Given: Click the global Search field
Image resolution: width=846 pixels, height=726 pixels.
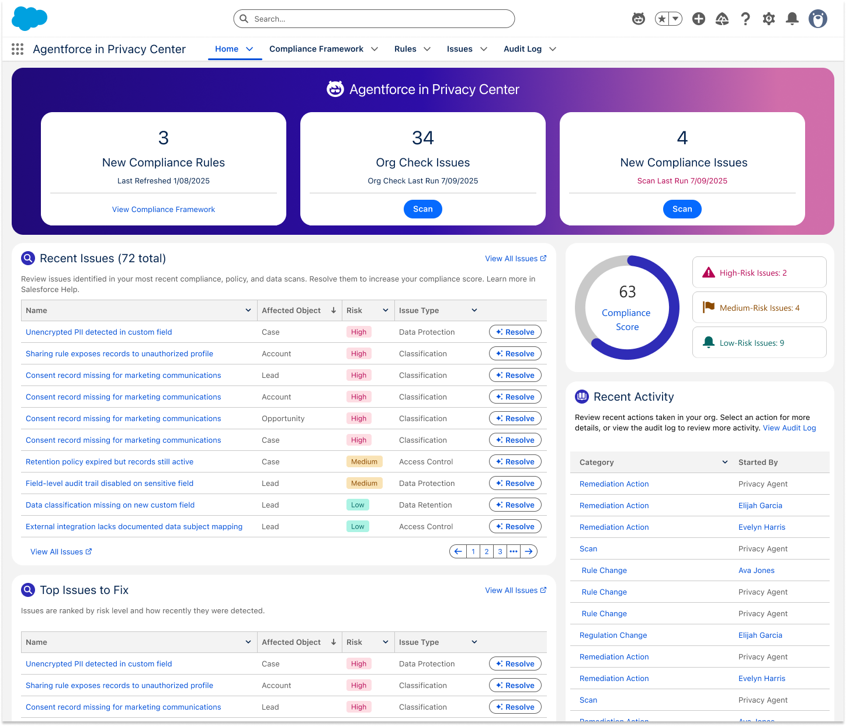Looking at the screenshot, I should (x=374, y=19).
